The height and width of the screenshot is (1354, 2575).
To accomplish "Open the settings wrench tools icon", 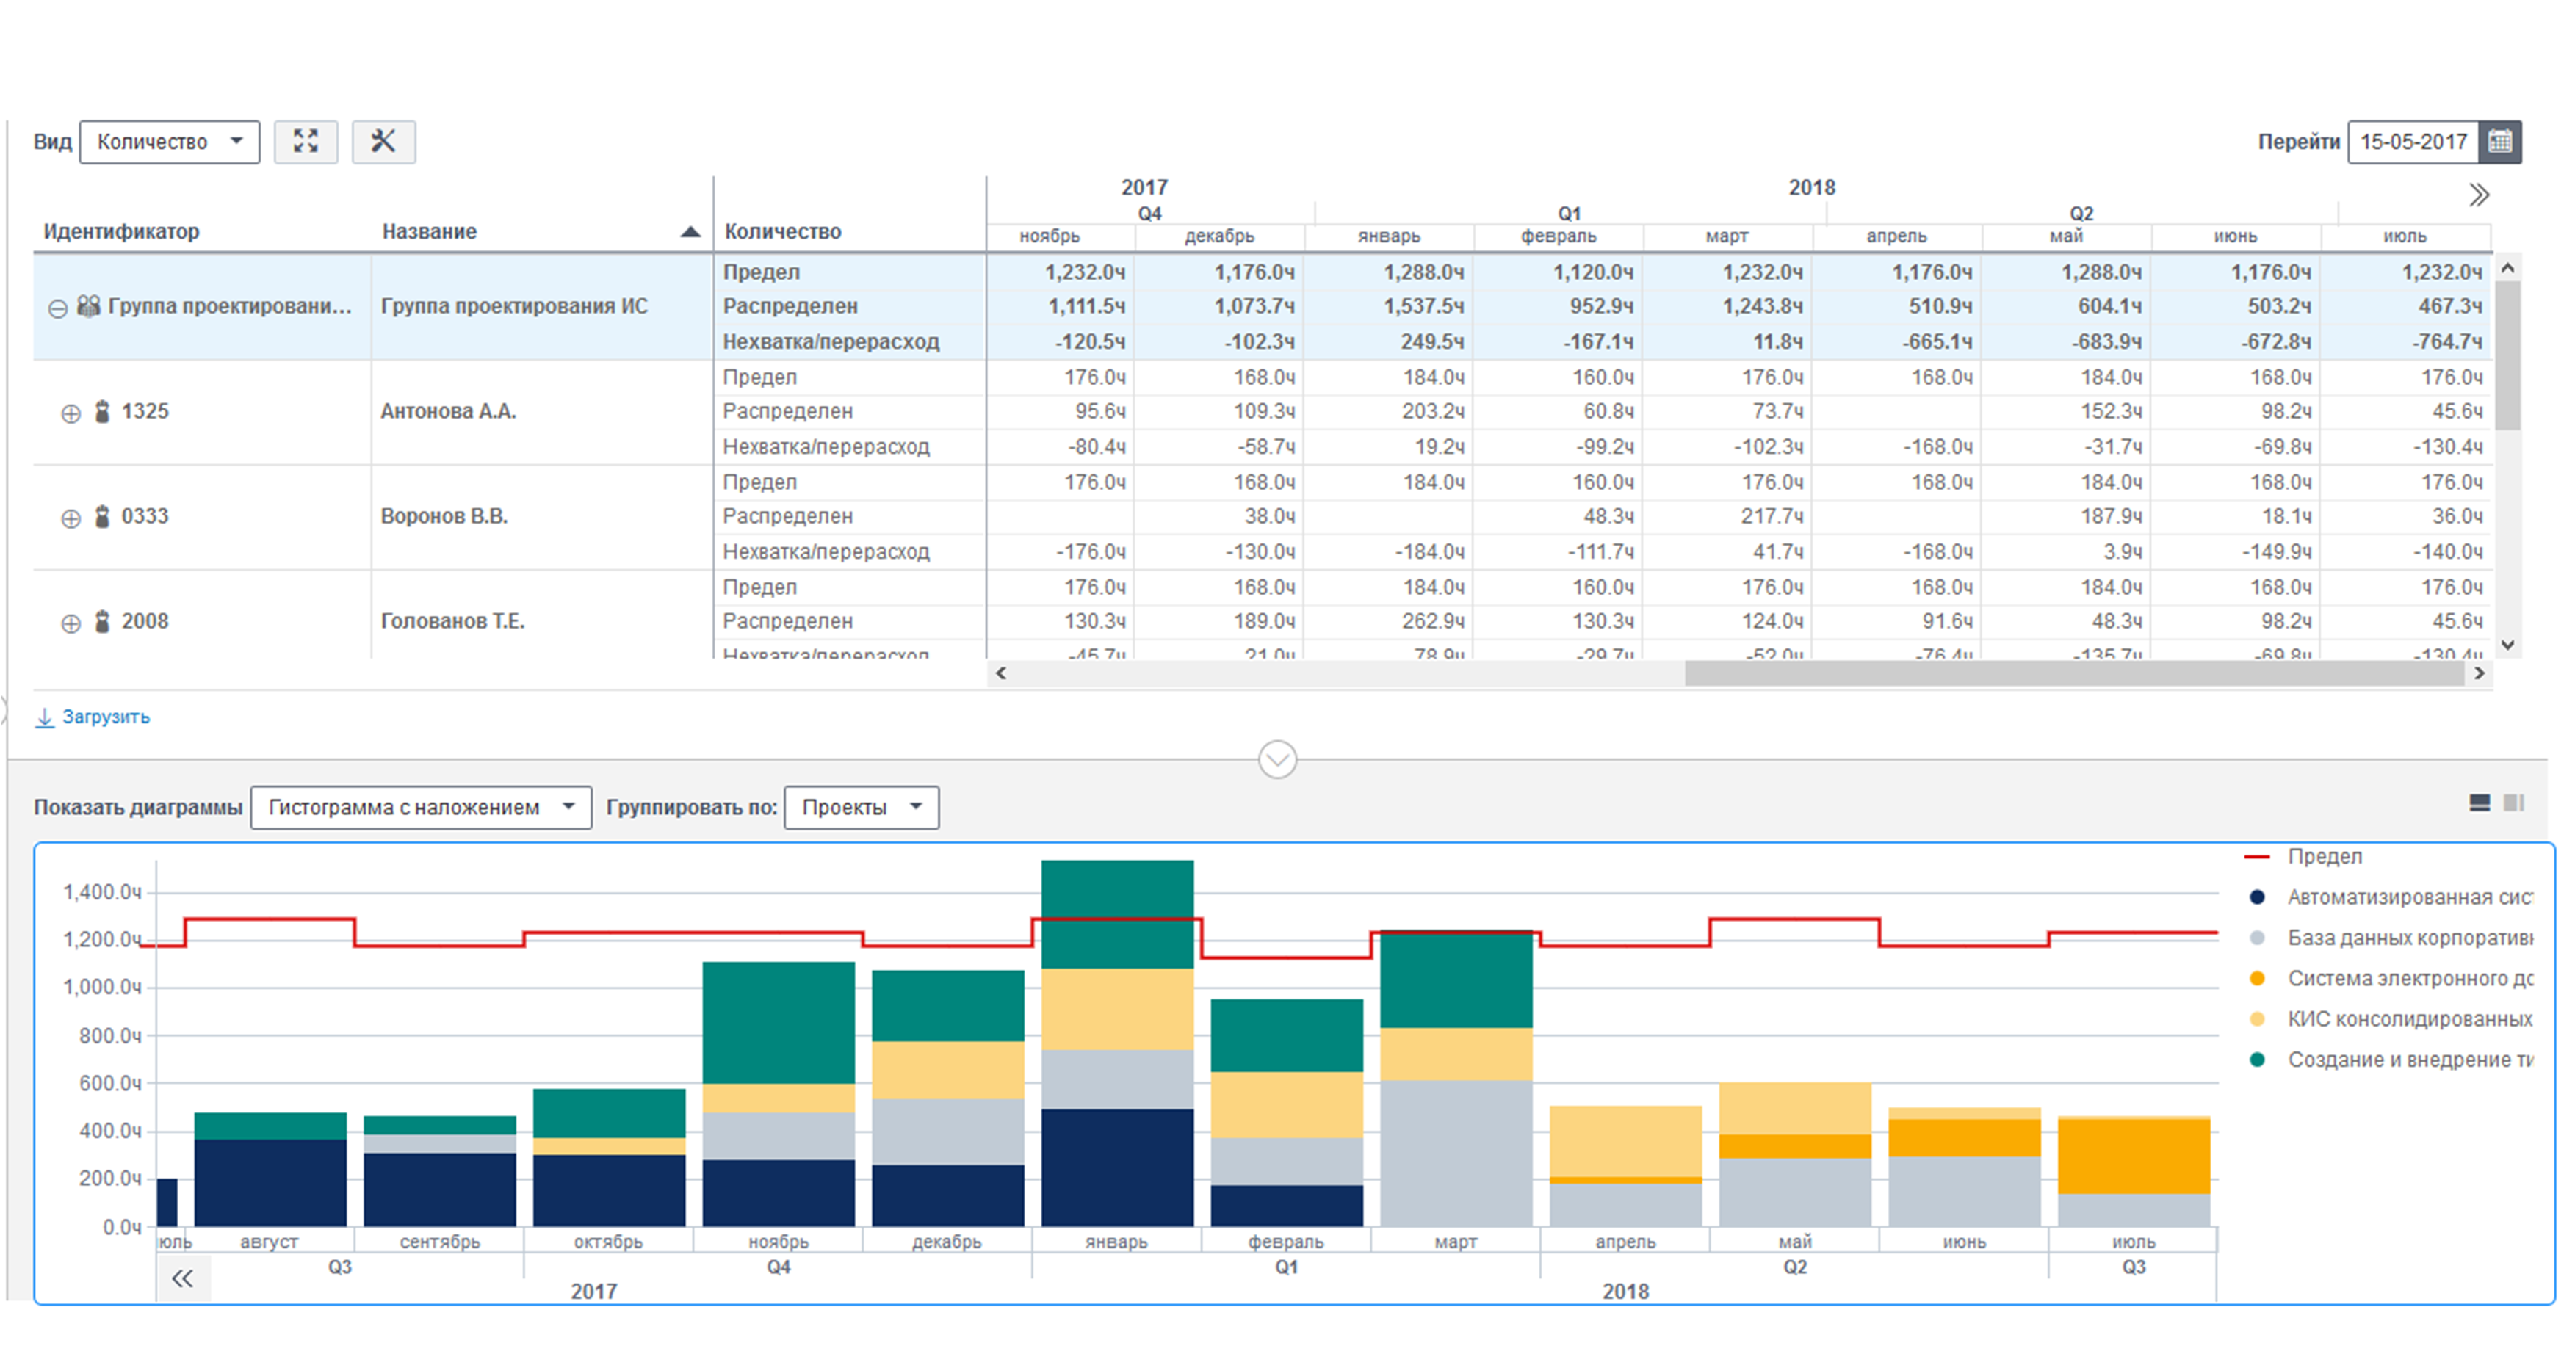I will click(x=383, y=141).
